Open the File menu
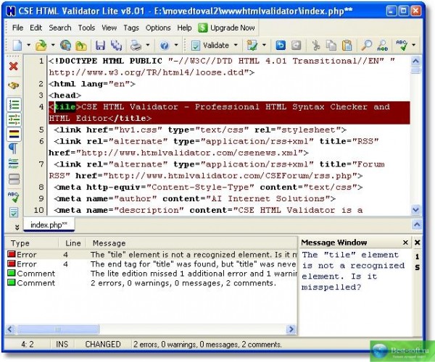This screenshot has height=362, width=435. click(17, 28)
